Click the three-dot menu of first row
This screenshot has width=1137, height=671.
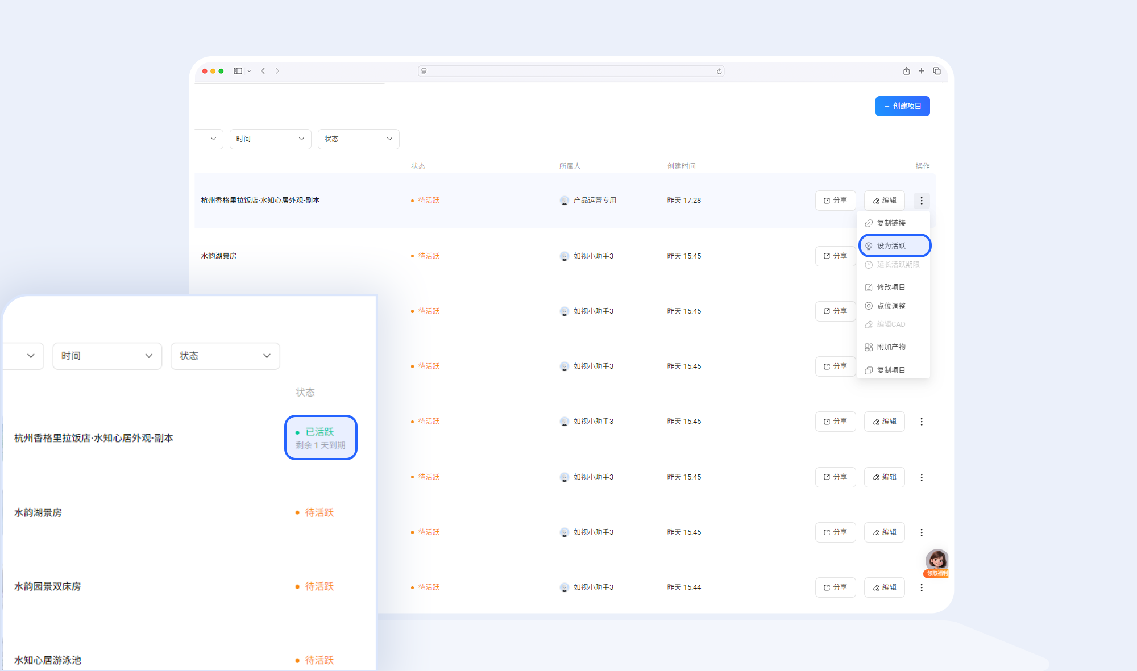click(x=922, y=201)
